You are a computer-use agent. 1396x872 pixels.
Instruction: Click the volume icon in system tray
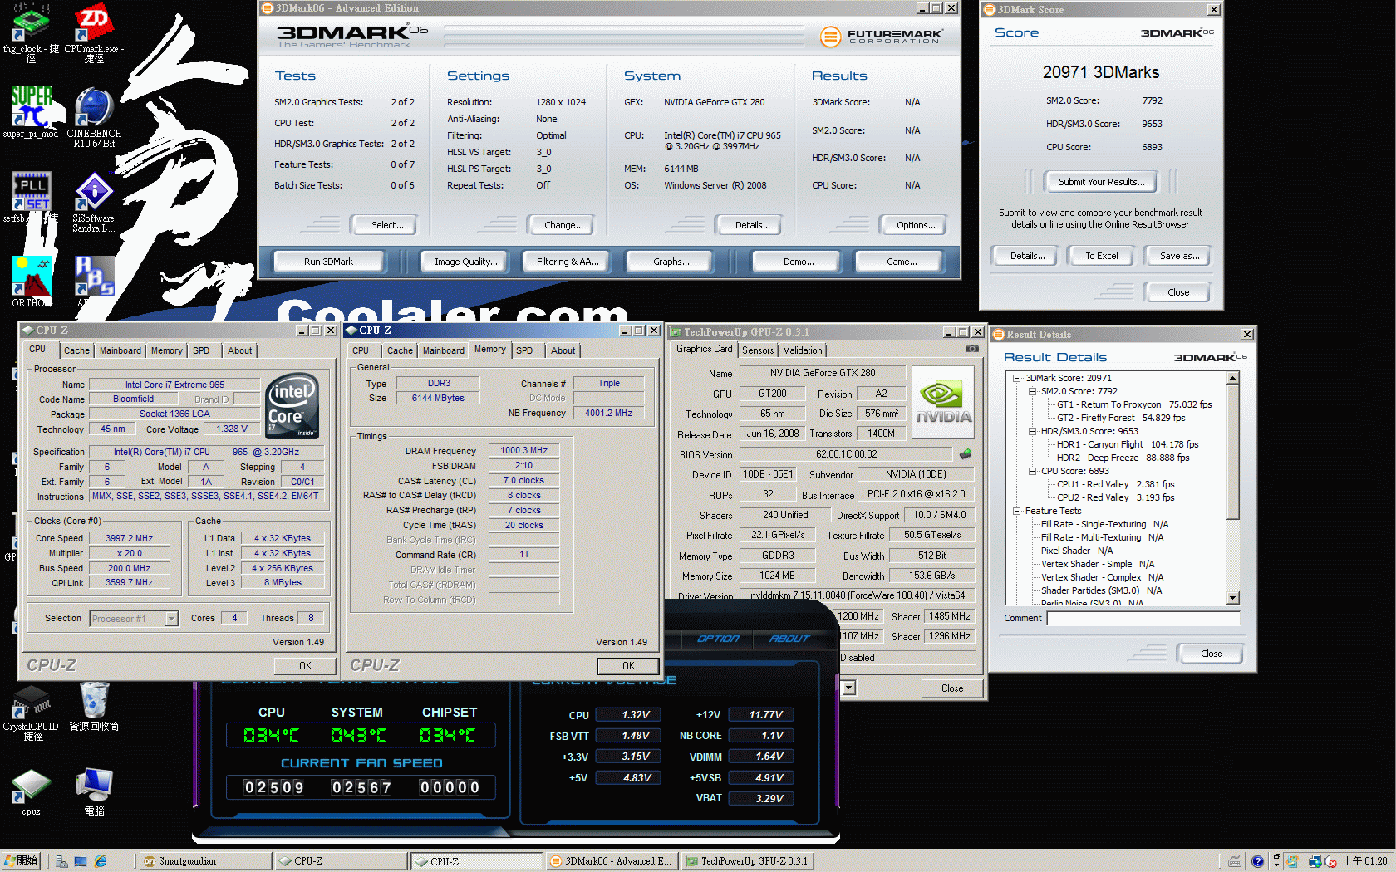(1330, 862)
